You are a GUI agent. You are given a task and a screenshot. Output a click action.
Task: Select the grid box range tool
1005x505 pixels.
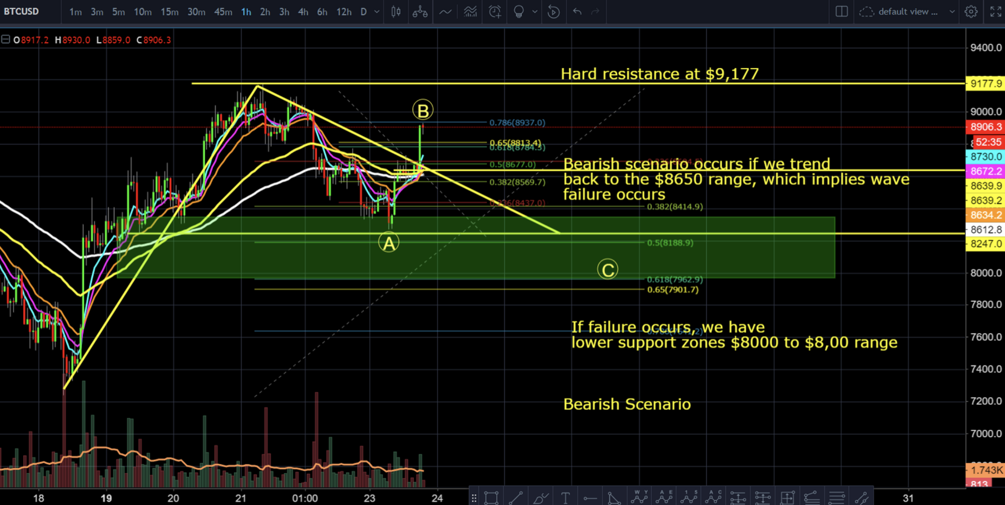click(x=787, y=498)
